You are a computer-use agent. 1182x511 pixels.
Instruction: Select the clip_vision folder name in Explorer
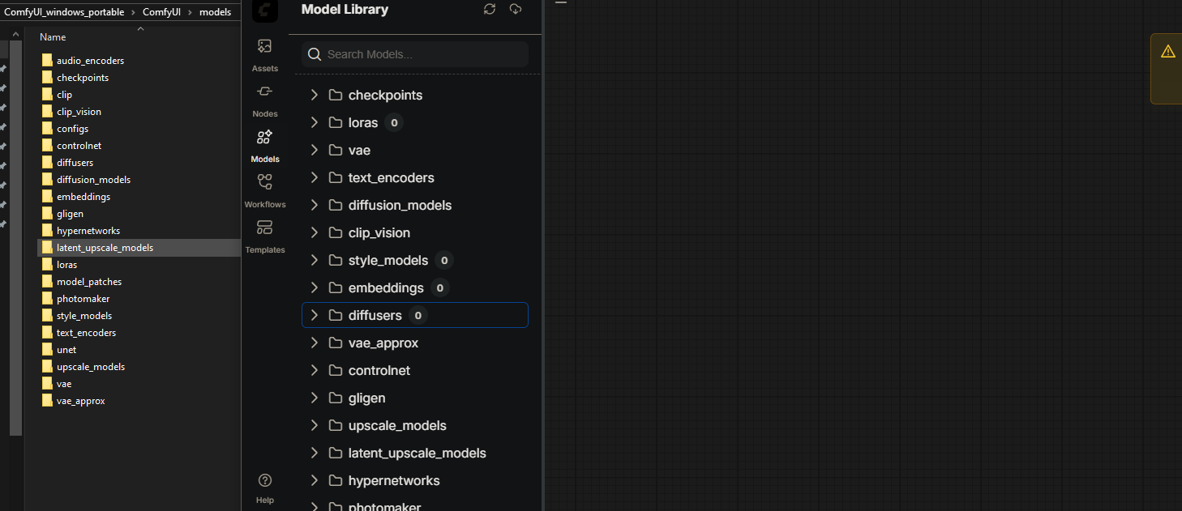click(x=79, y=112)
